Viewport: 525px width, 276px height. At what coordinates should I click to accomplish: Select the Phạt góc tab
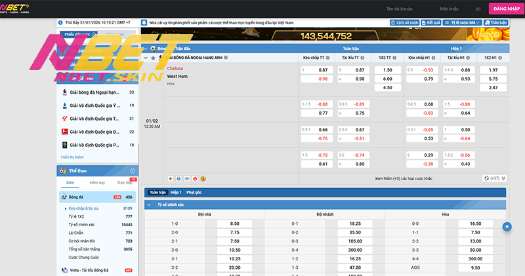tap(194, 193)
